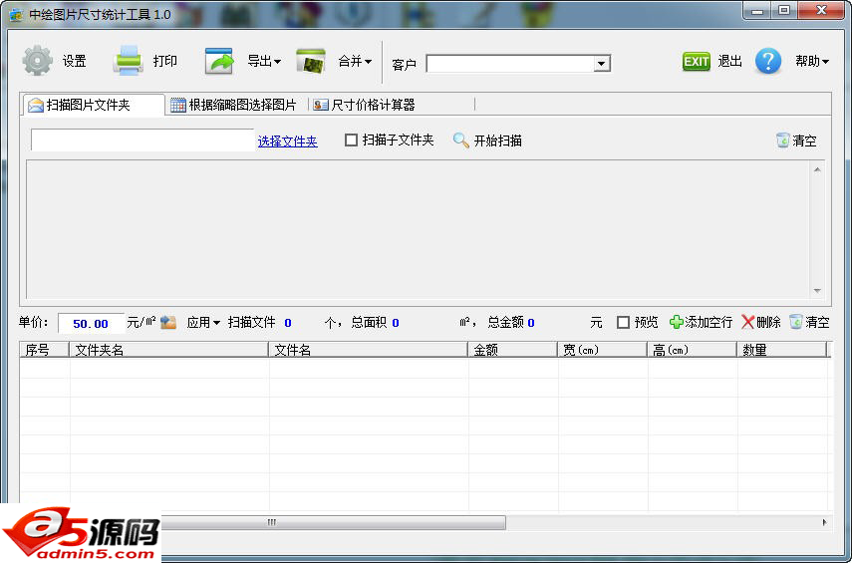Toggle the 预览 checkbox
This screenshot has width=852, height=563.
click(x=623, y=322)
